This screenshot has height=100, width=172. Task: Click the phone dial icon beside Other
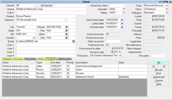point(66,34)
